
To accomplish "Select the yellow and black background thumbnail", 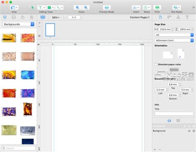I will pyautogui.click(x=9, y=38).
